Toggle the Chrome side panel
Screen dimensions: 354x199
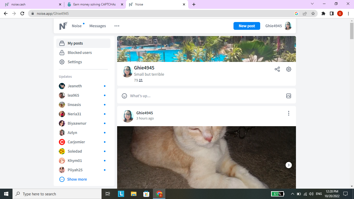[x=332, y=13]
